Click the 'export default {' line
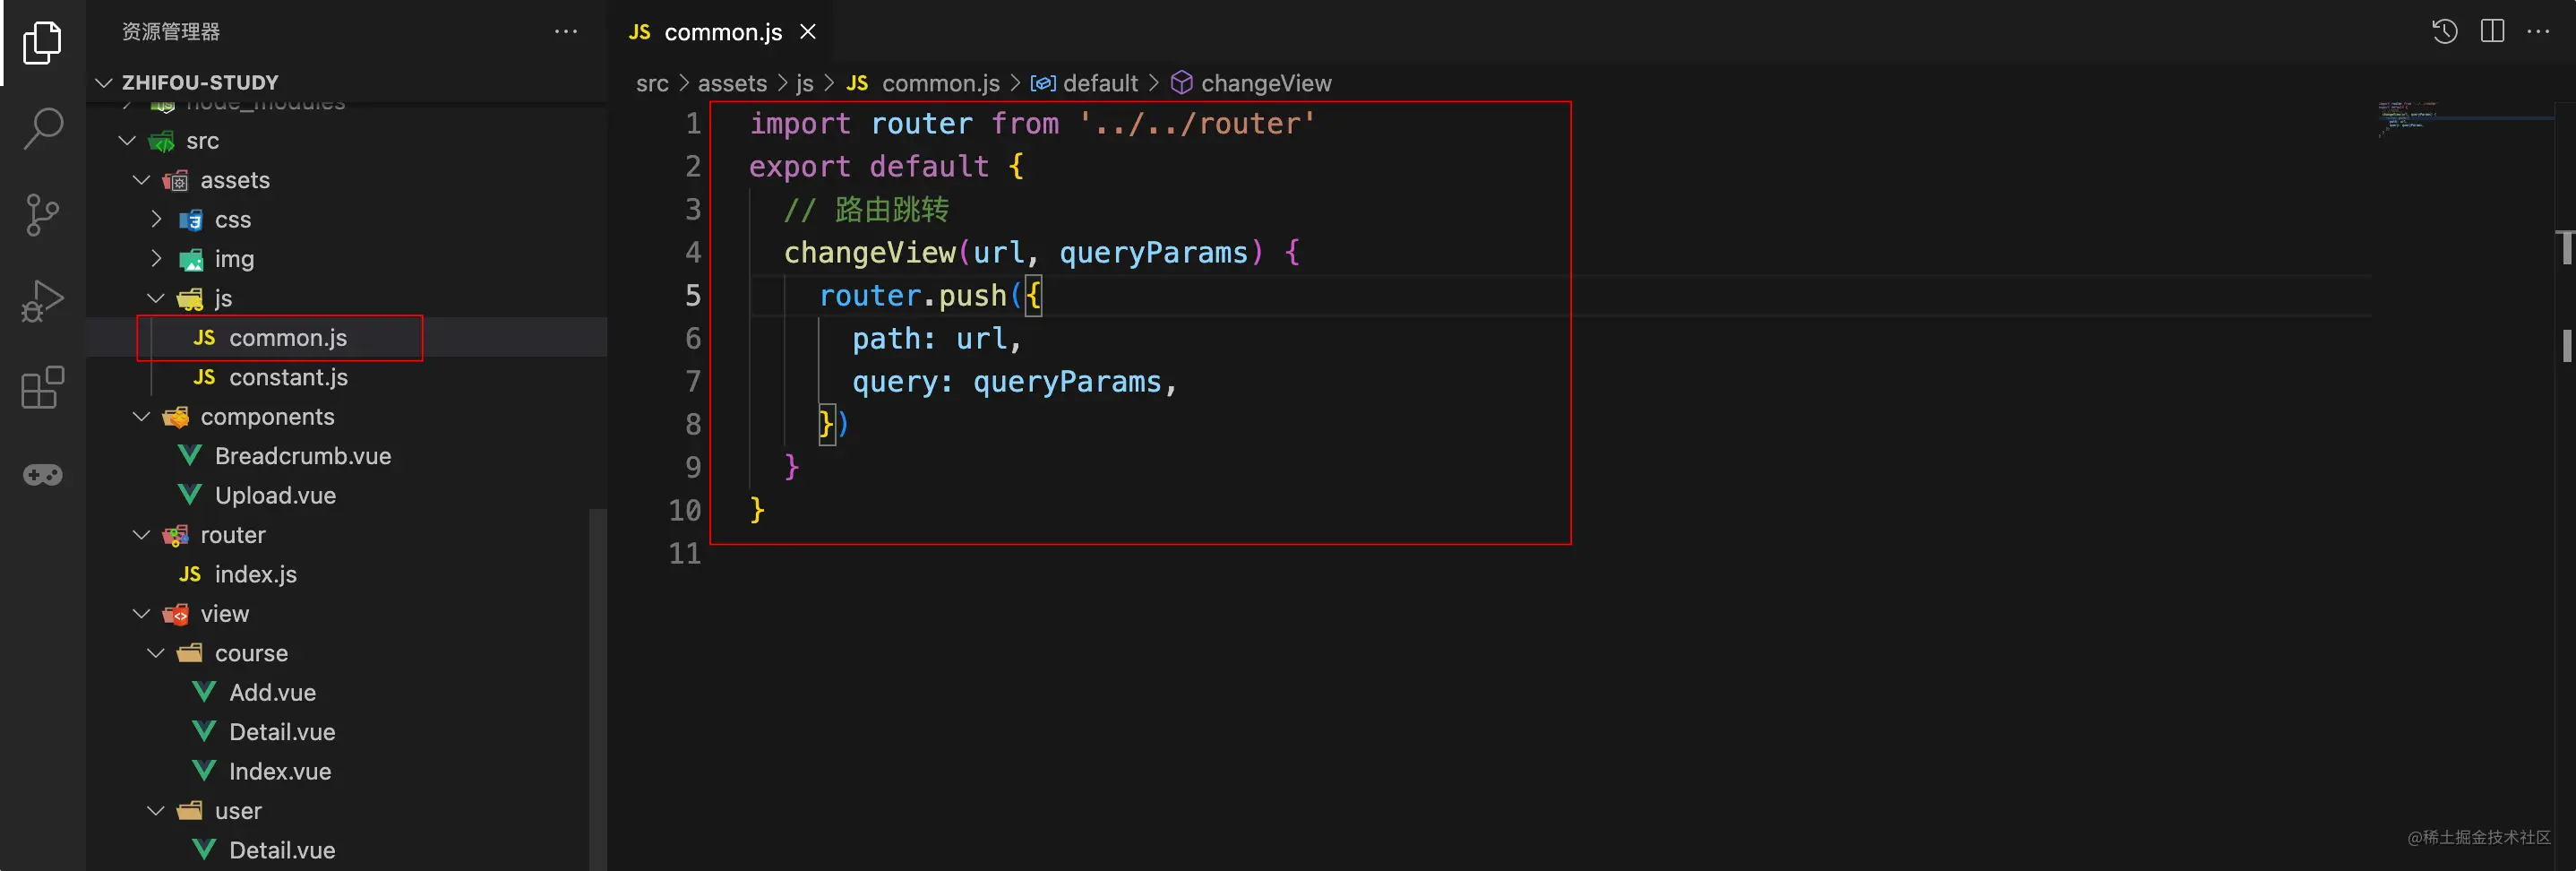Image resolution: width=2576 pixels, height=871 pixels. pos(887,167)
